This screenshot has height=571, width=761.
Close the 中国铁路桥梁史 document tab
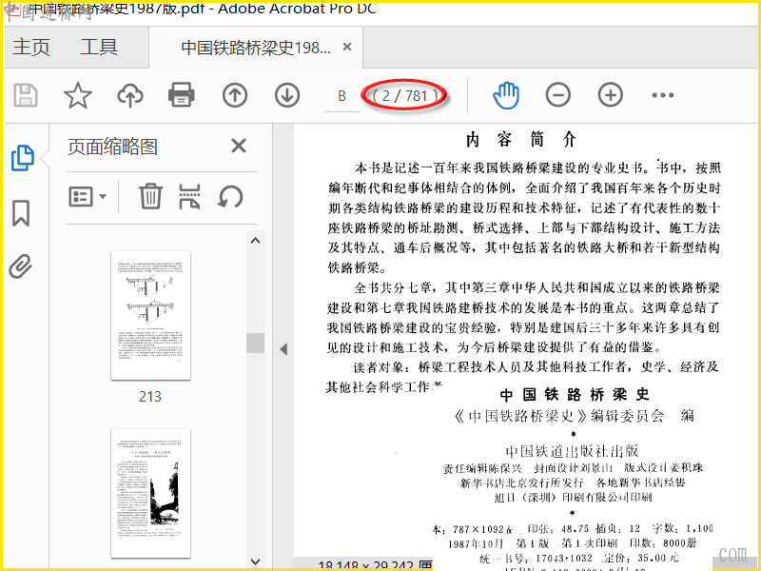[347, 47]
